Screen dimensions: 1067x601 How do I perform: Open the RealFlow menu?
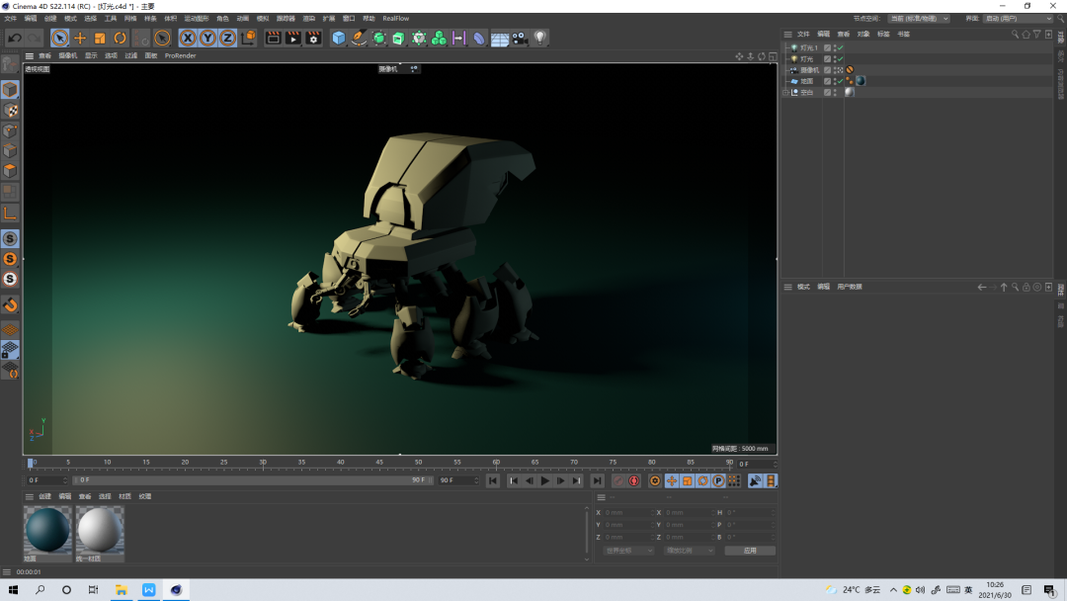click(396, 19)
